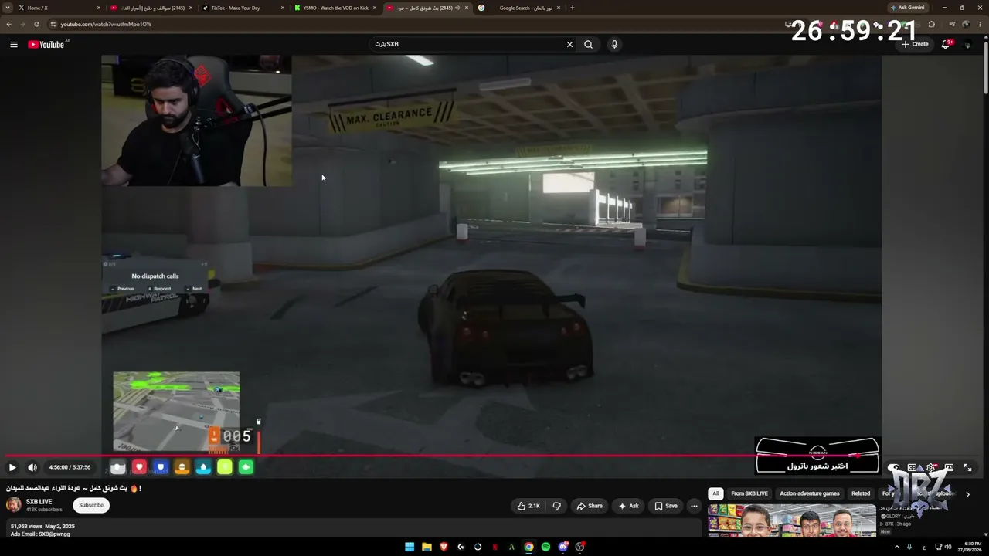Switch player to theater mode
This screenshot has height=556, width=989.
(x=950, y=467)
